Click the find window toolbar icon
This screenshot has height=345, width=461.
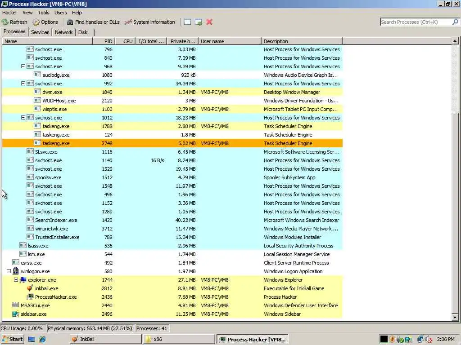187,22
